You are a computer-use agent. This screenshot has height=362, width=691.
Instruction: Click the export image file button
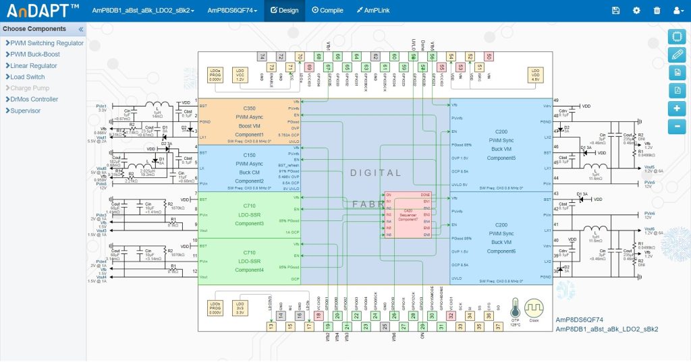click(677, 73)
